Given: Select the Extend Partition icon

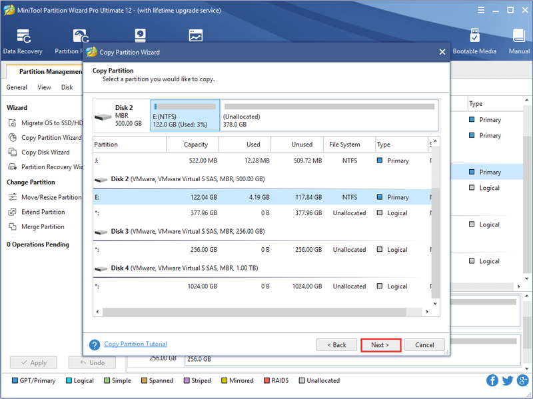Looking at the screenshot, I should click(13, 212).
